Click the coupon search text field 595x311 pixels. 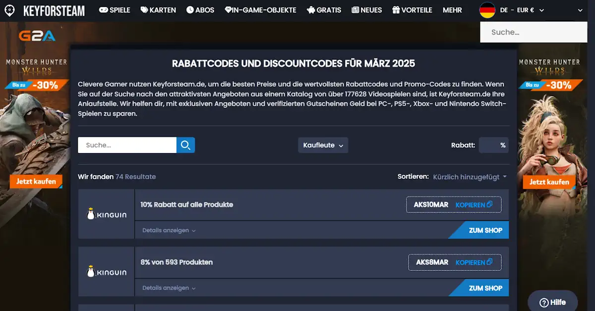tap(127, 145)
